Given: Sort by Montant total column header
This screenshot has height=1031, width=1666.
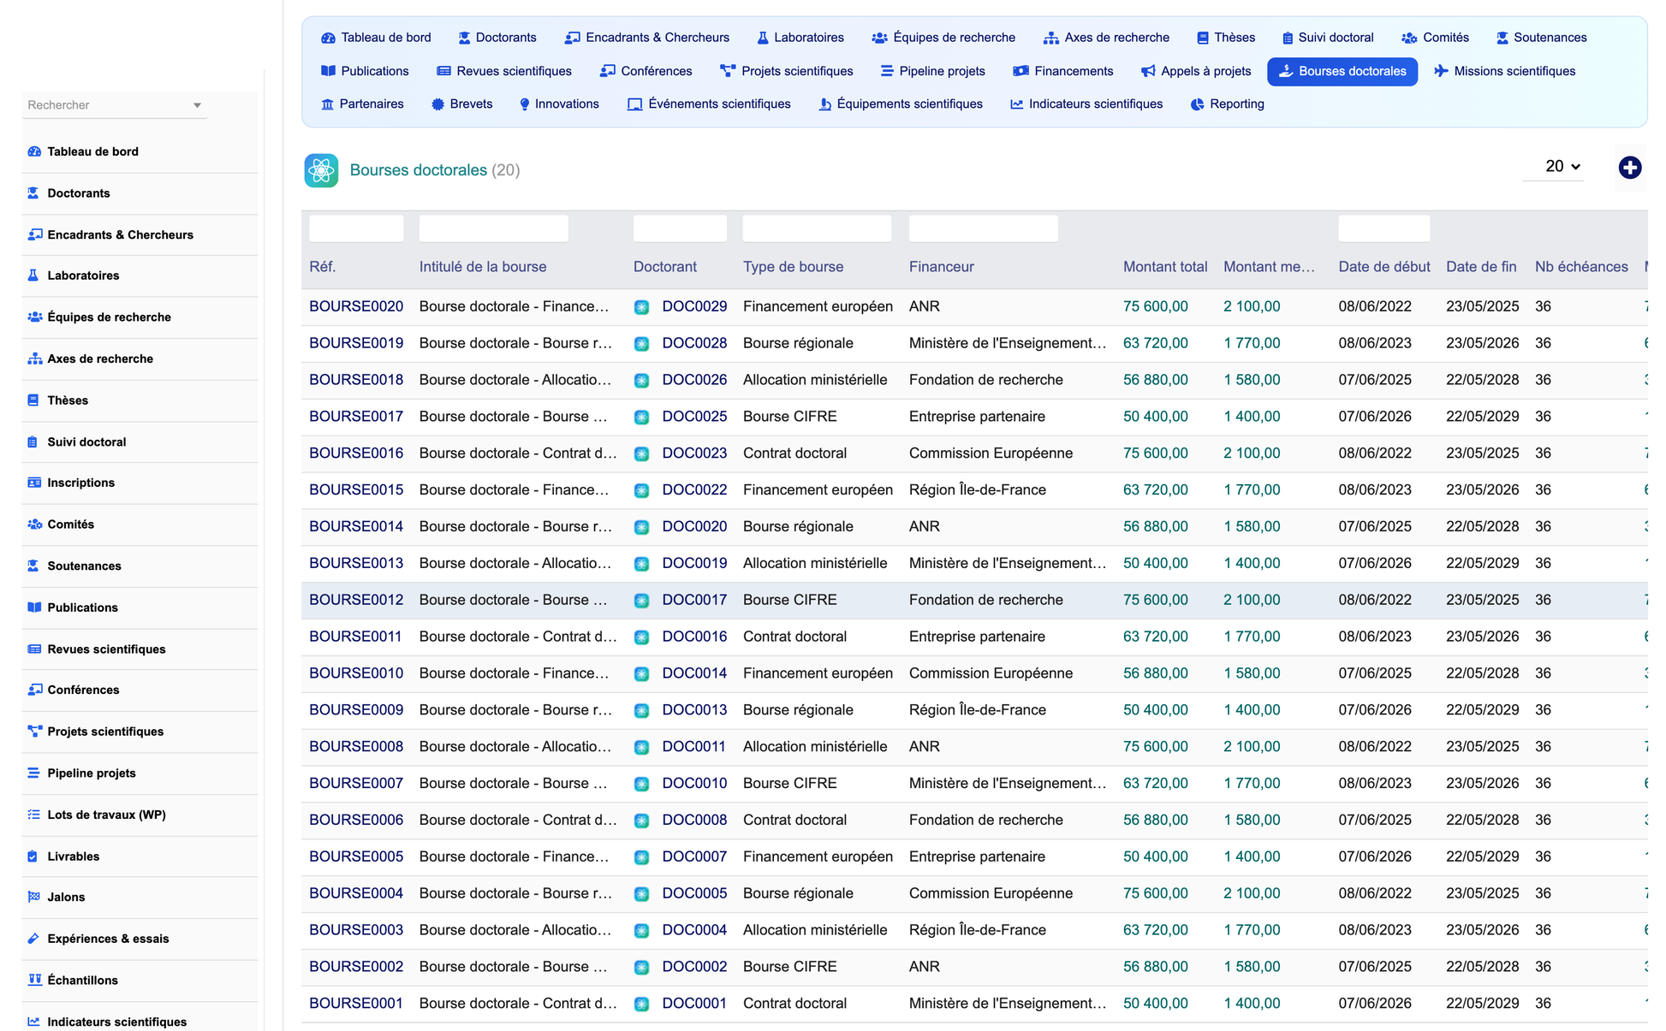Looking at the screenshot, I should pos(1165,267).
